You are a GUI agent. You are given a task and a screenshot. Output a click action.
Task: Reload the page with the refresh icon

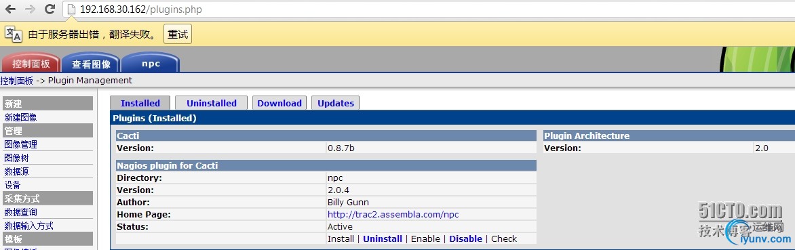tap(50, 9)
